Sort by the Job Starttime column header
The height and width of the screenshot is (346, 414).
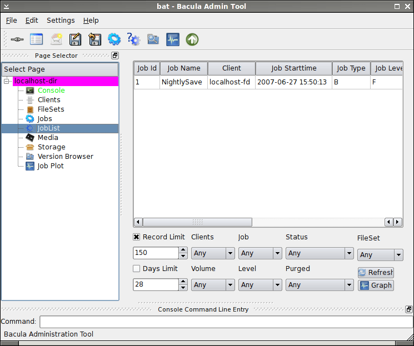pyautogui.click(x=293, y=68)
